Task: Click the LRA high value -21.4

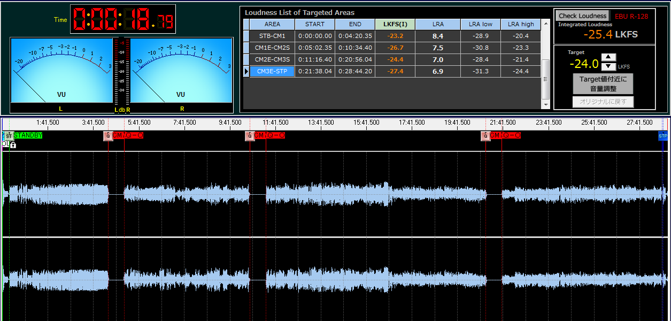Action: click(521, 59)
